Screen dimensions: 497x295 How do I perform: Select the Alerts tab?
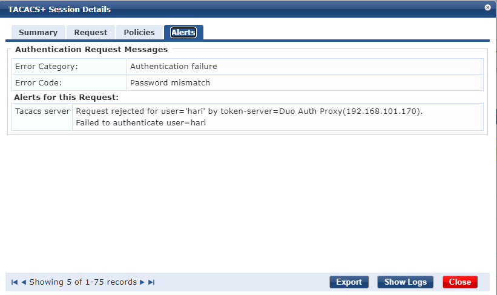coord(183,33)
